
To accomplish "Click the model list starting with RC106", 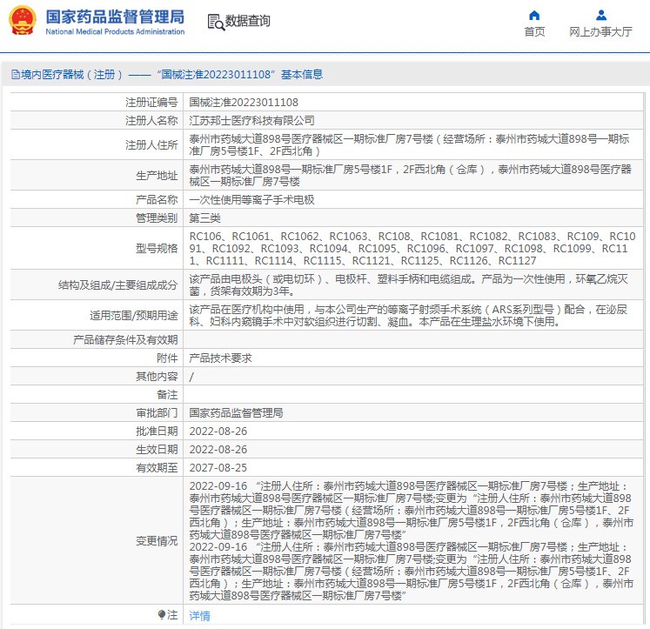I will click(412, 249).
